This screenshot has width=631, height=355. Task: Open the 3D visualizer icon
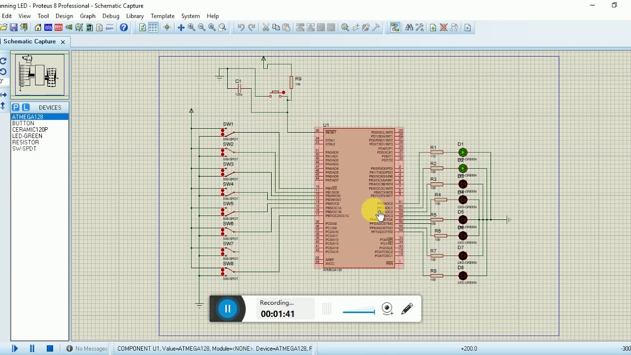point(69,28)
